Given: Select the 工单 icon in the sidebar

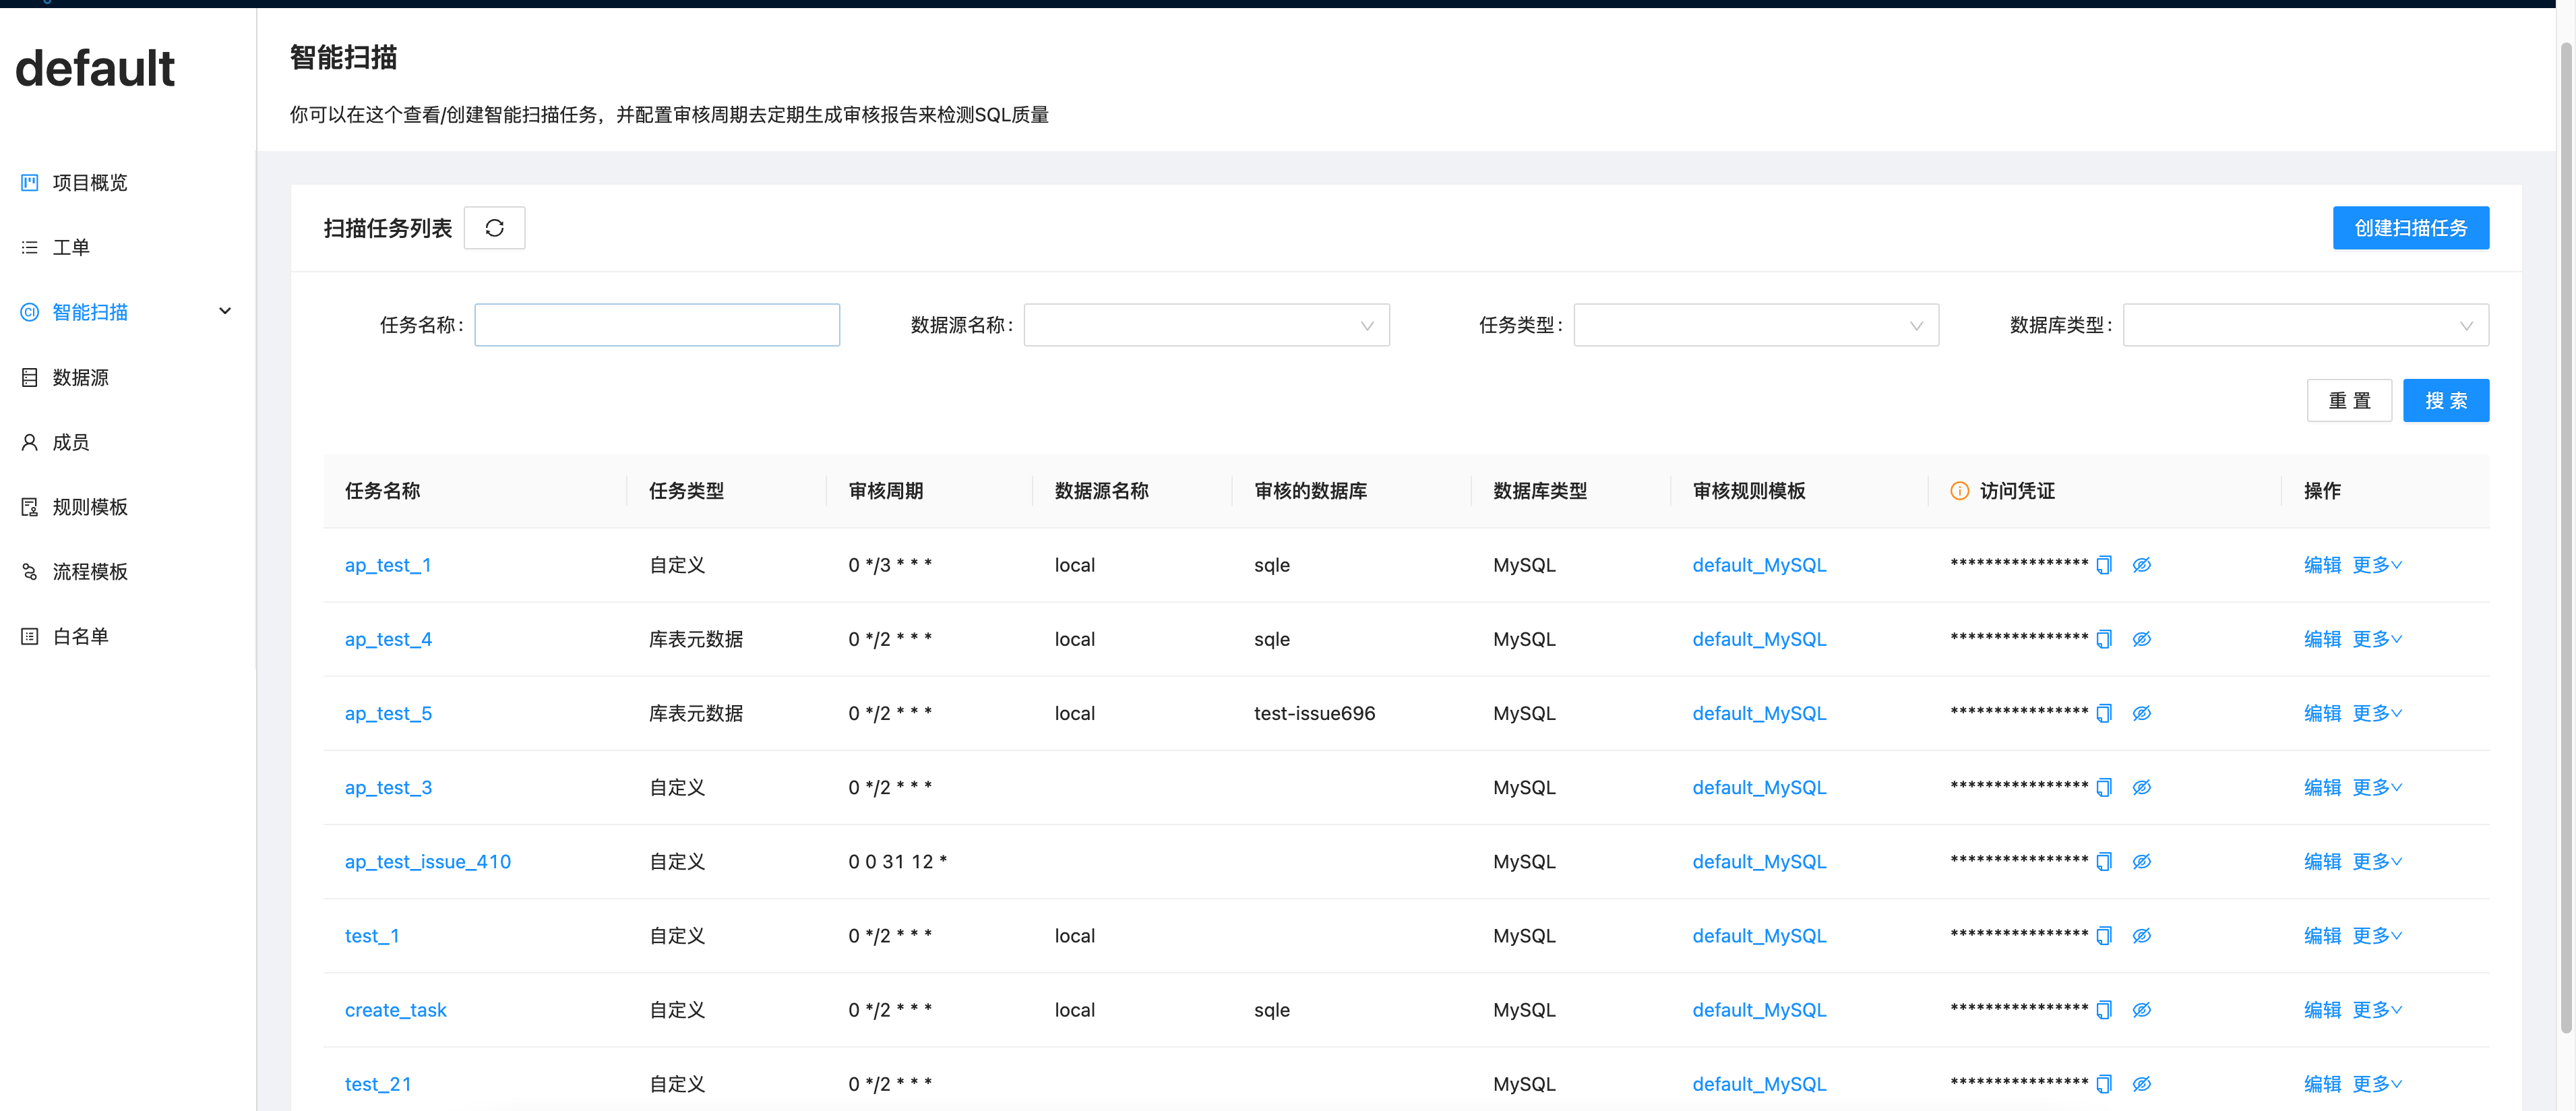Looking at the screenshot, I should click(29, 247).
